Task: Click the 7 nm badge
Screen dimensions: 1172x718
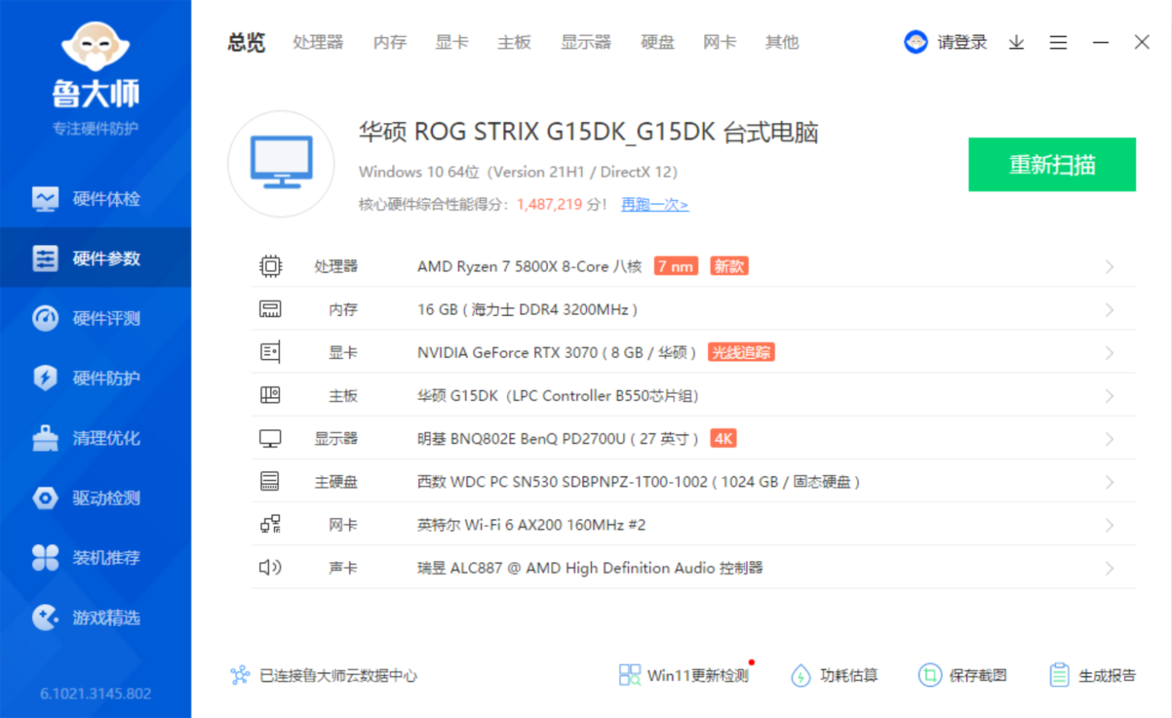Action: [676, 266]
